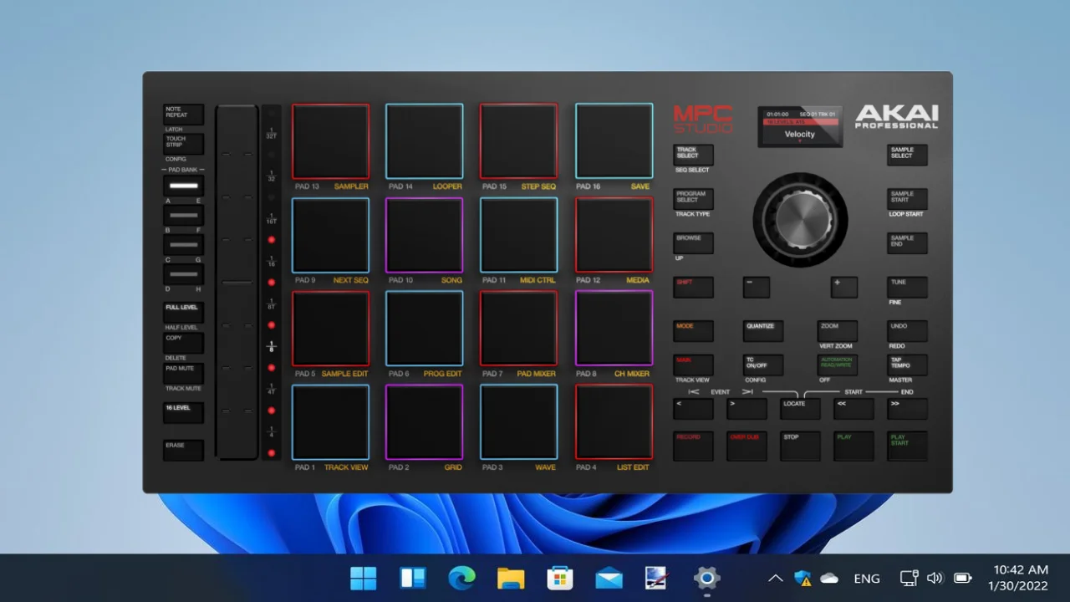Viewport: 1070px width, 602px height.
Task: Tap Pad 16 labeled SAVE
Action: coord(614,141)
